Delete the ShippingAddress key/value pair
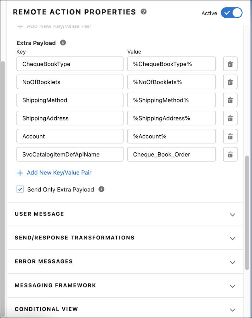The height and width of the screenshot is (318, 252). (x=230, y=118)
